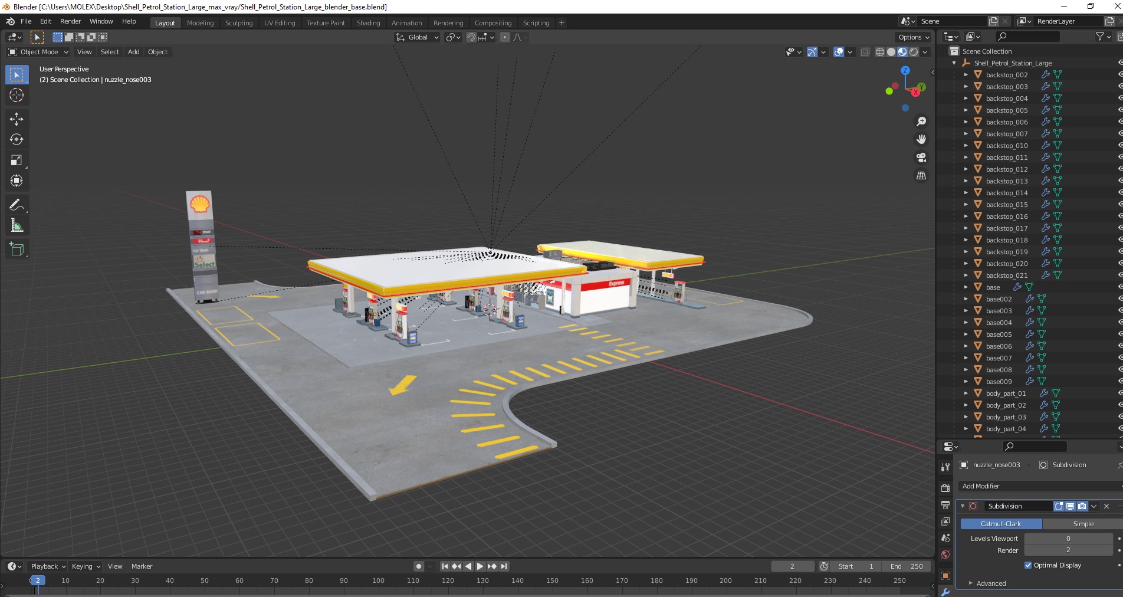Toggle subdivision modifier viewport display
The height and width of the screenshot is (597, 1123).
coord(1070,506)
